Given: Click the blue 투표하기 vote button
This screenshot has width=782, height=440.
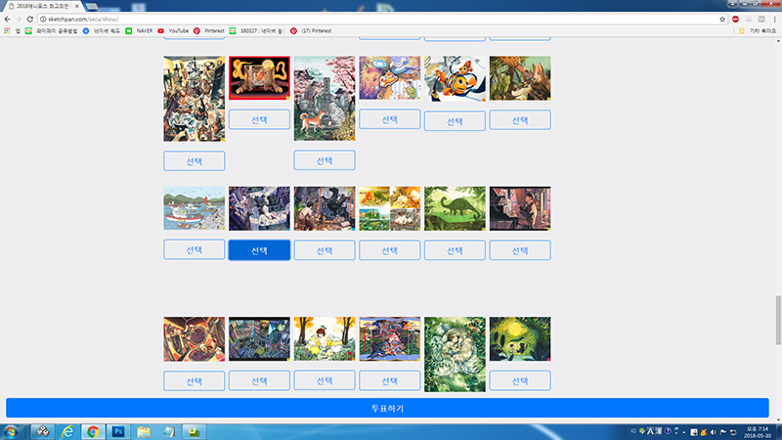Looking at the screenshot, I should point(387,408).
